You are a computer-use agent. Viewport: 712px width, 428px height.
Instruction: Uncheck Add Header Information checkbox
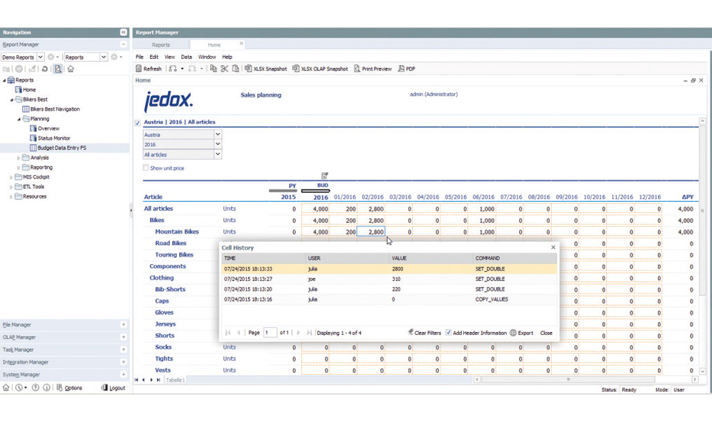pos(449,333)
